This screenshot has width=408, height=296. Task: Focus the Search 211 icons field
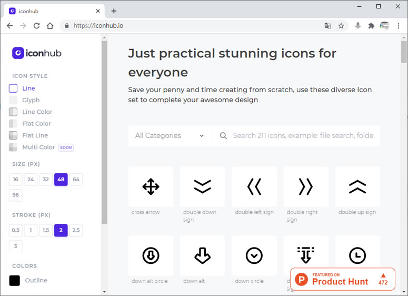[x=303, y=135]
